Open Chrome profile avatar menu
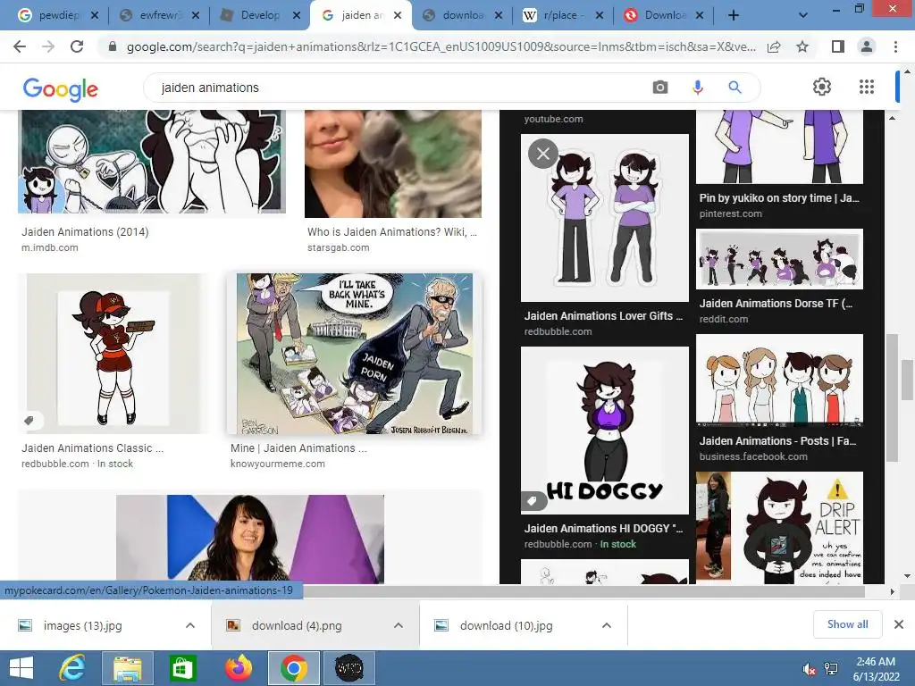The width and height of the screenshot is (915, 686). pyautogui.click(x=867, y=46)
